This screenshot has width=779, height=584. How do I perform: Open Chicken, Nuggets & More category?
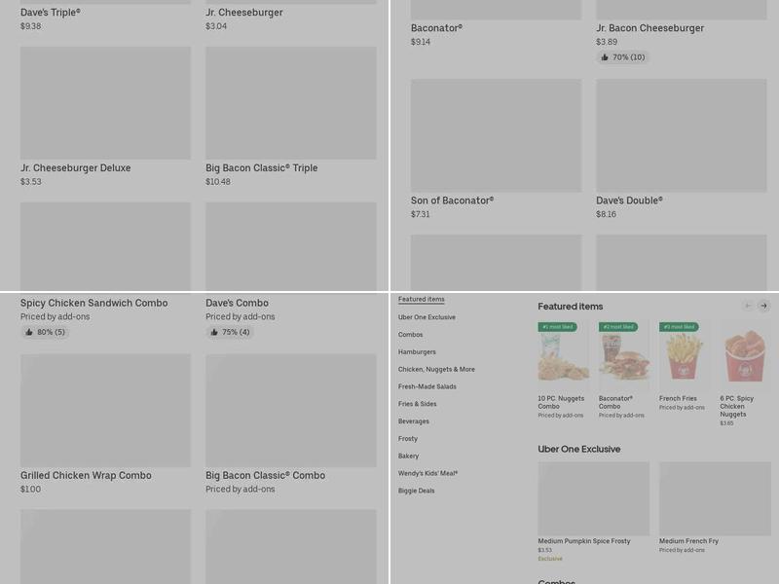coord(436,369)
